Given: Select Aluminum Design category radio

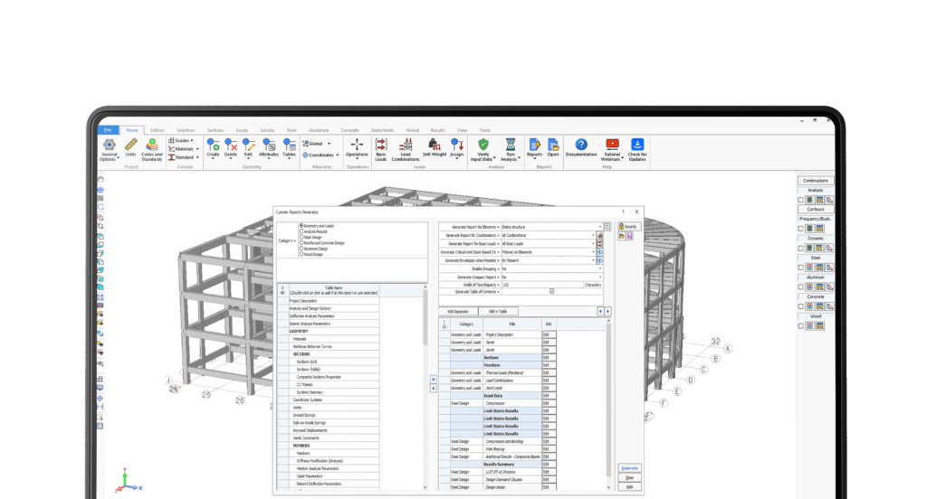Looking at the screenshot, I should [301, 249].
